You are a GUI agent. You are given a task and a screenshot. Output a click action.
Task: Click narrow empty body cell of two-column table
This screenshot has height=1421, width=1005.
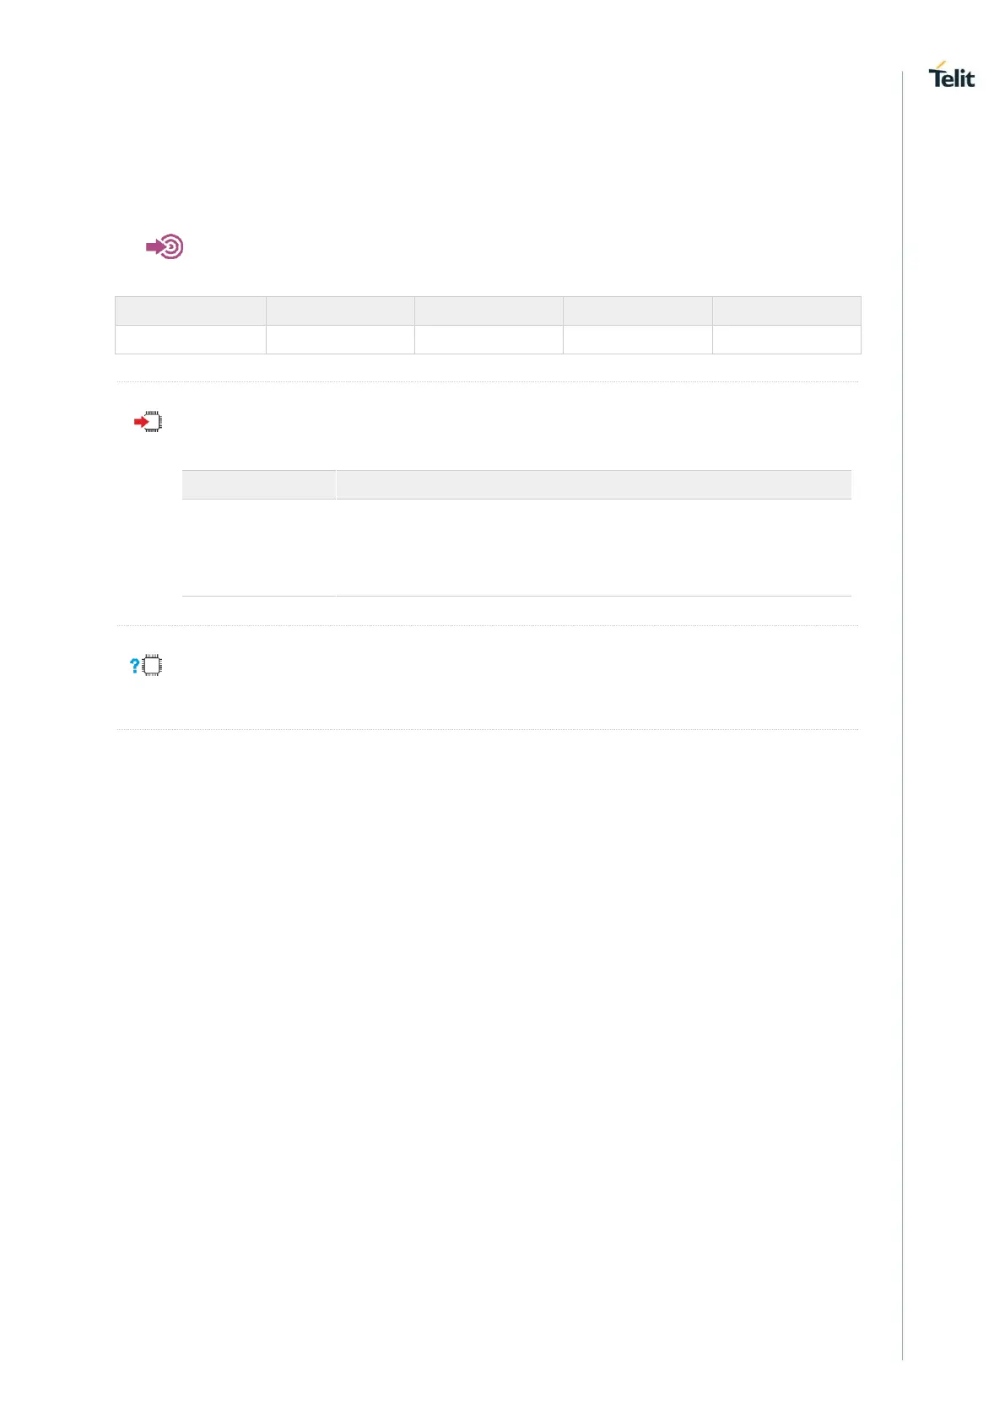coord(258,548)
